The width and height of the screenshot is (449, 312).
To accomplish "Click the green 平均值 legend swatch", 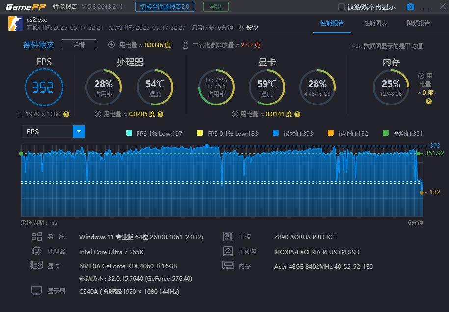I will point(386,133).
